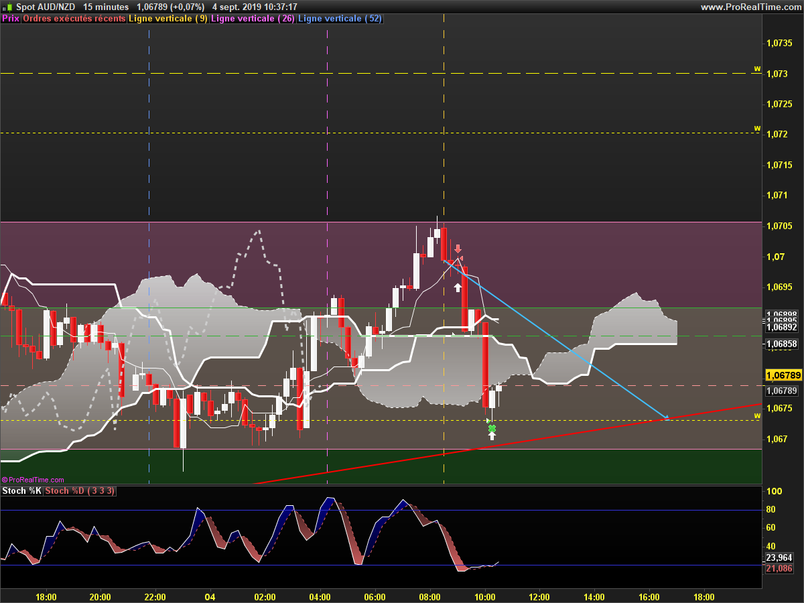Click the 1,0735 price axis label
The image size is (804, 603).
(x=780, y=42)
